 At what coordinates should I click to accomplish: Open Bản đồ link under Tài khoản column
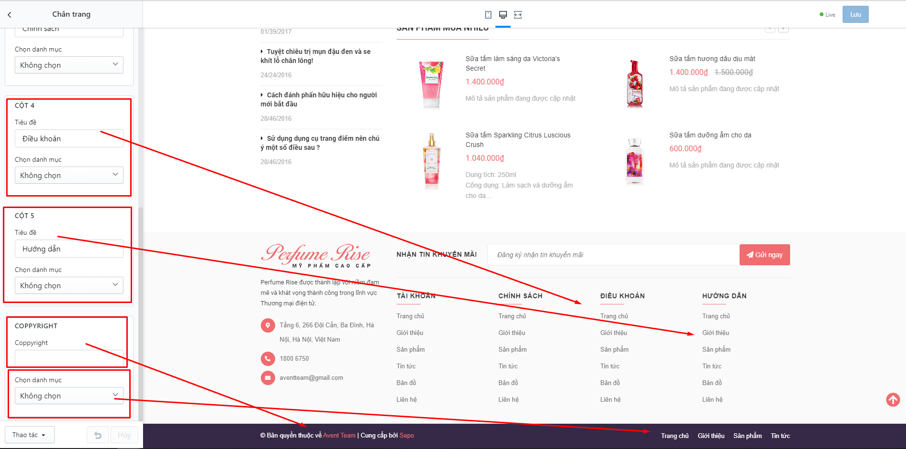[x=406, y=383]
